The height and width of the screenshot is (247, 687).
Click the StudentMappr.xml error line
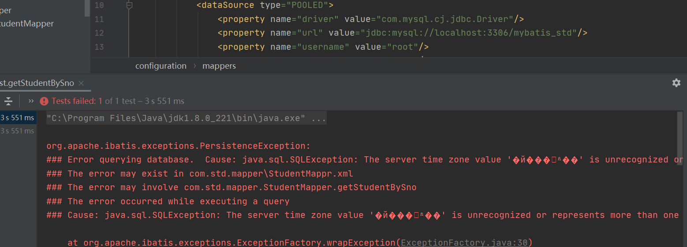click(200, 173)
